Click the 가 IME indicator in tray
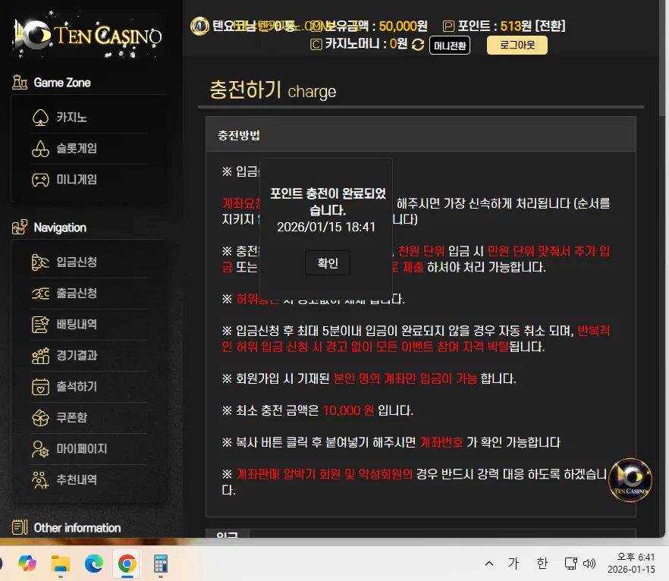Viewport: 669px width, 581px height. tap(514, 564)
